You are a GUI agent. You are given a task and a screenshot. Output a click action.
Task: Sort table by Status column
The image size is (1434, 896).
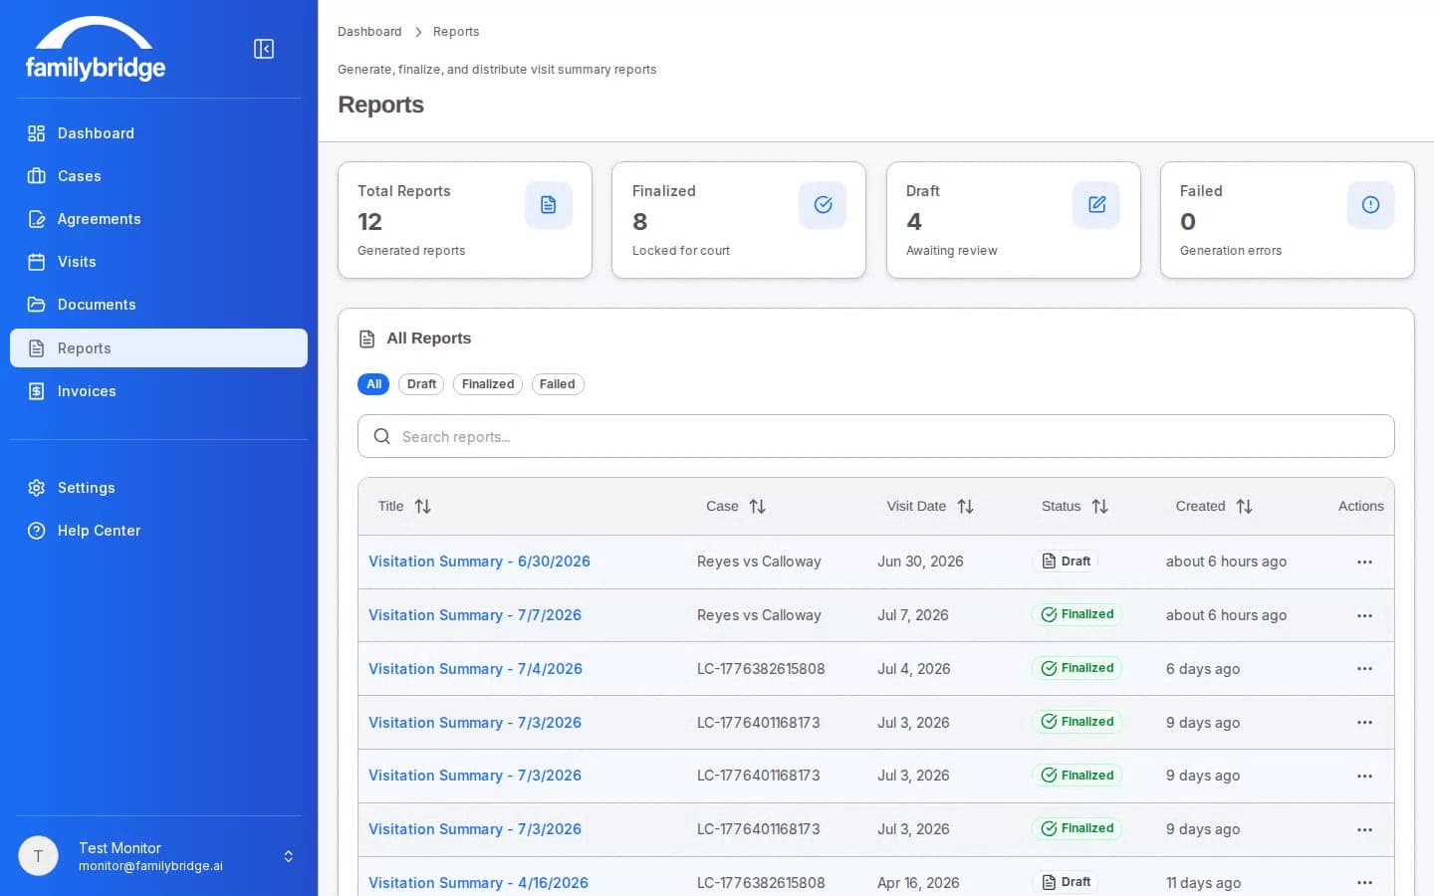[x=1075, y=507]
